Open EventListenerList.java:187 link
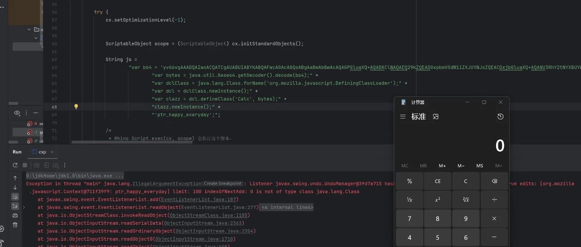 tap(200, 199)
